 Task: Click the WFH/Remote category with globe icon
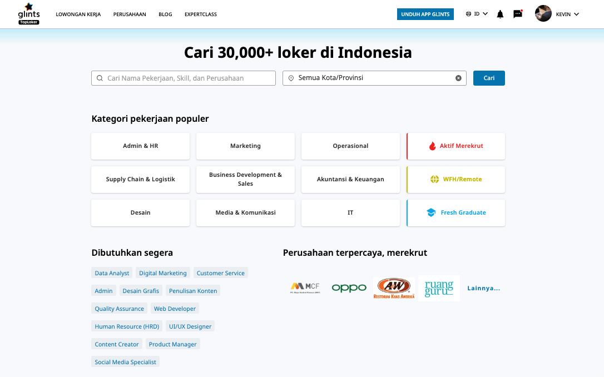(x=456, y=180)
